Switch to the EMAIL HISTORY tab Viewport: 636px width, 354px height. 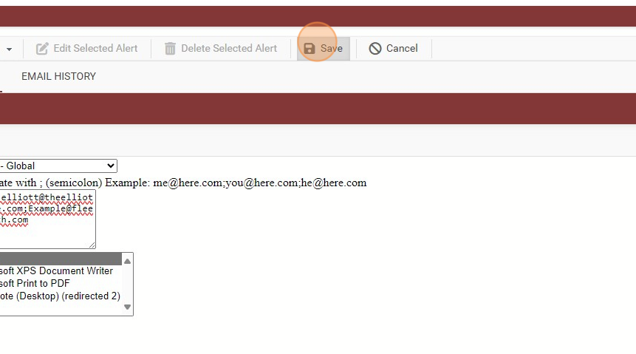point(58,76)
